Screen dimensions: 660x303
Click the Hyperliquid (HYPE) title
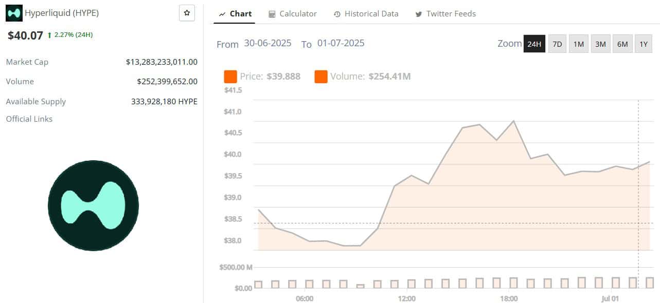pyautogui.click(x=62, y=13)
